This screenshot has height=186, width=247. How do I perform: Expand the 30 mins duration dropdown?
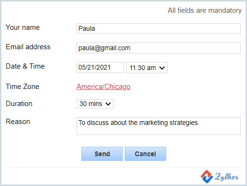click(95, 104)
